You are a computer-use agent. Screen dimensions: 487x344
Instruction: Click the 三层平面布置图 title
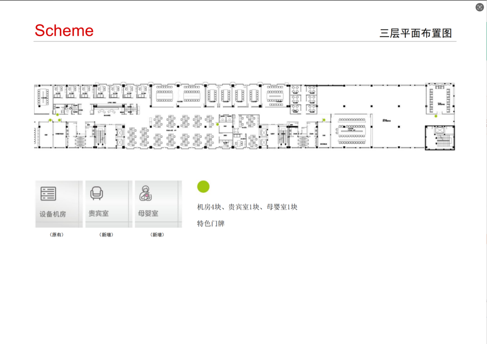(x=415, y=33)
